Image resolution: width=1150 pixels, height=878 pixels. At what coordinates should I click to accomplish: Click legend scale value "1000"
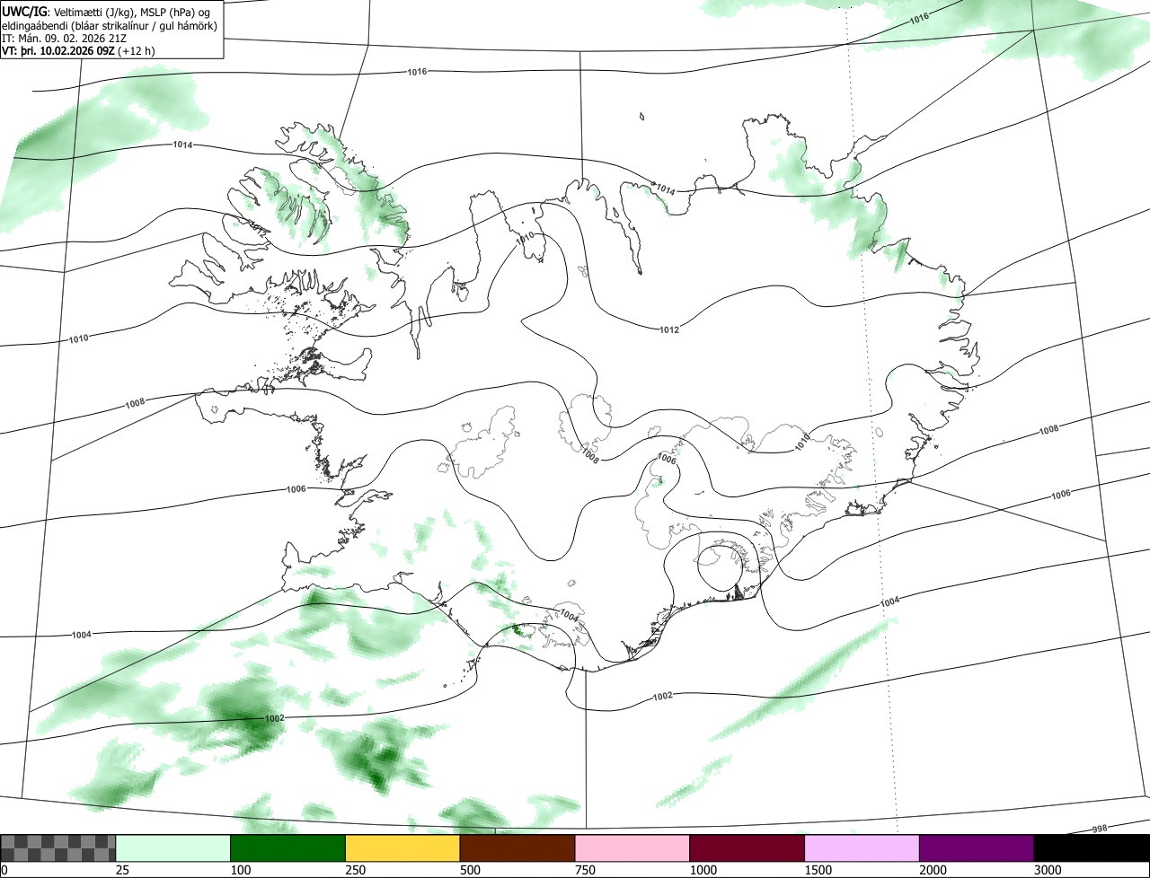pyautogui.click(x=703, y=870)
